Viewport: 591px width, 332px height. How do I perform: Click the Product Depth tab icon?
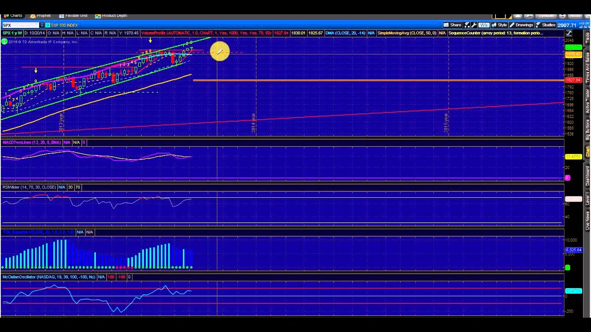98,16
